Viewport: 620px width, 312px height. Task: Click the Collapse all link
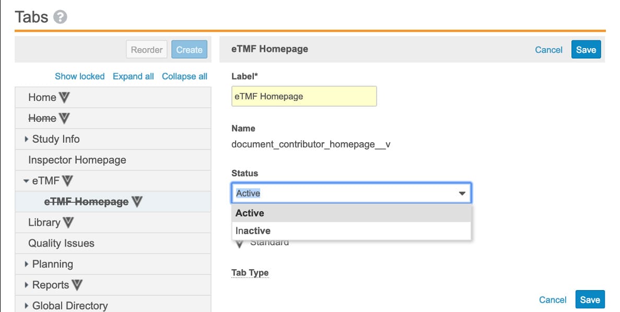click(185, 76)
